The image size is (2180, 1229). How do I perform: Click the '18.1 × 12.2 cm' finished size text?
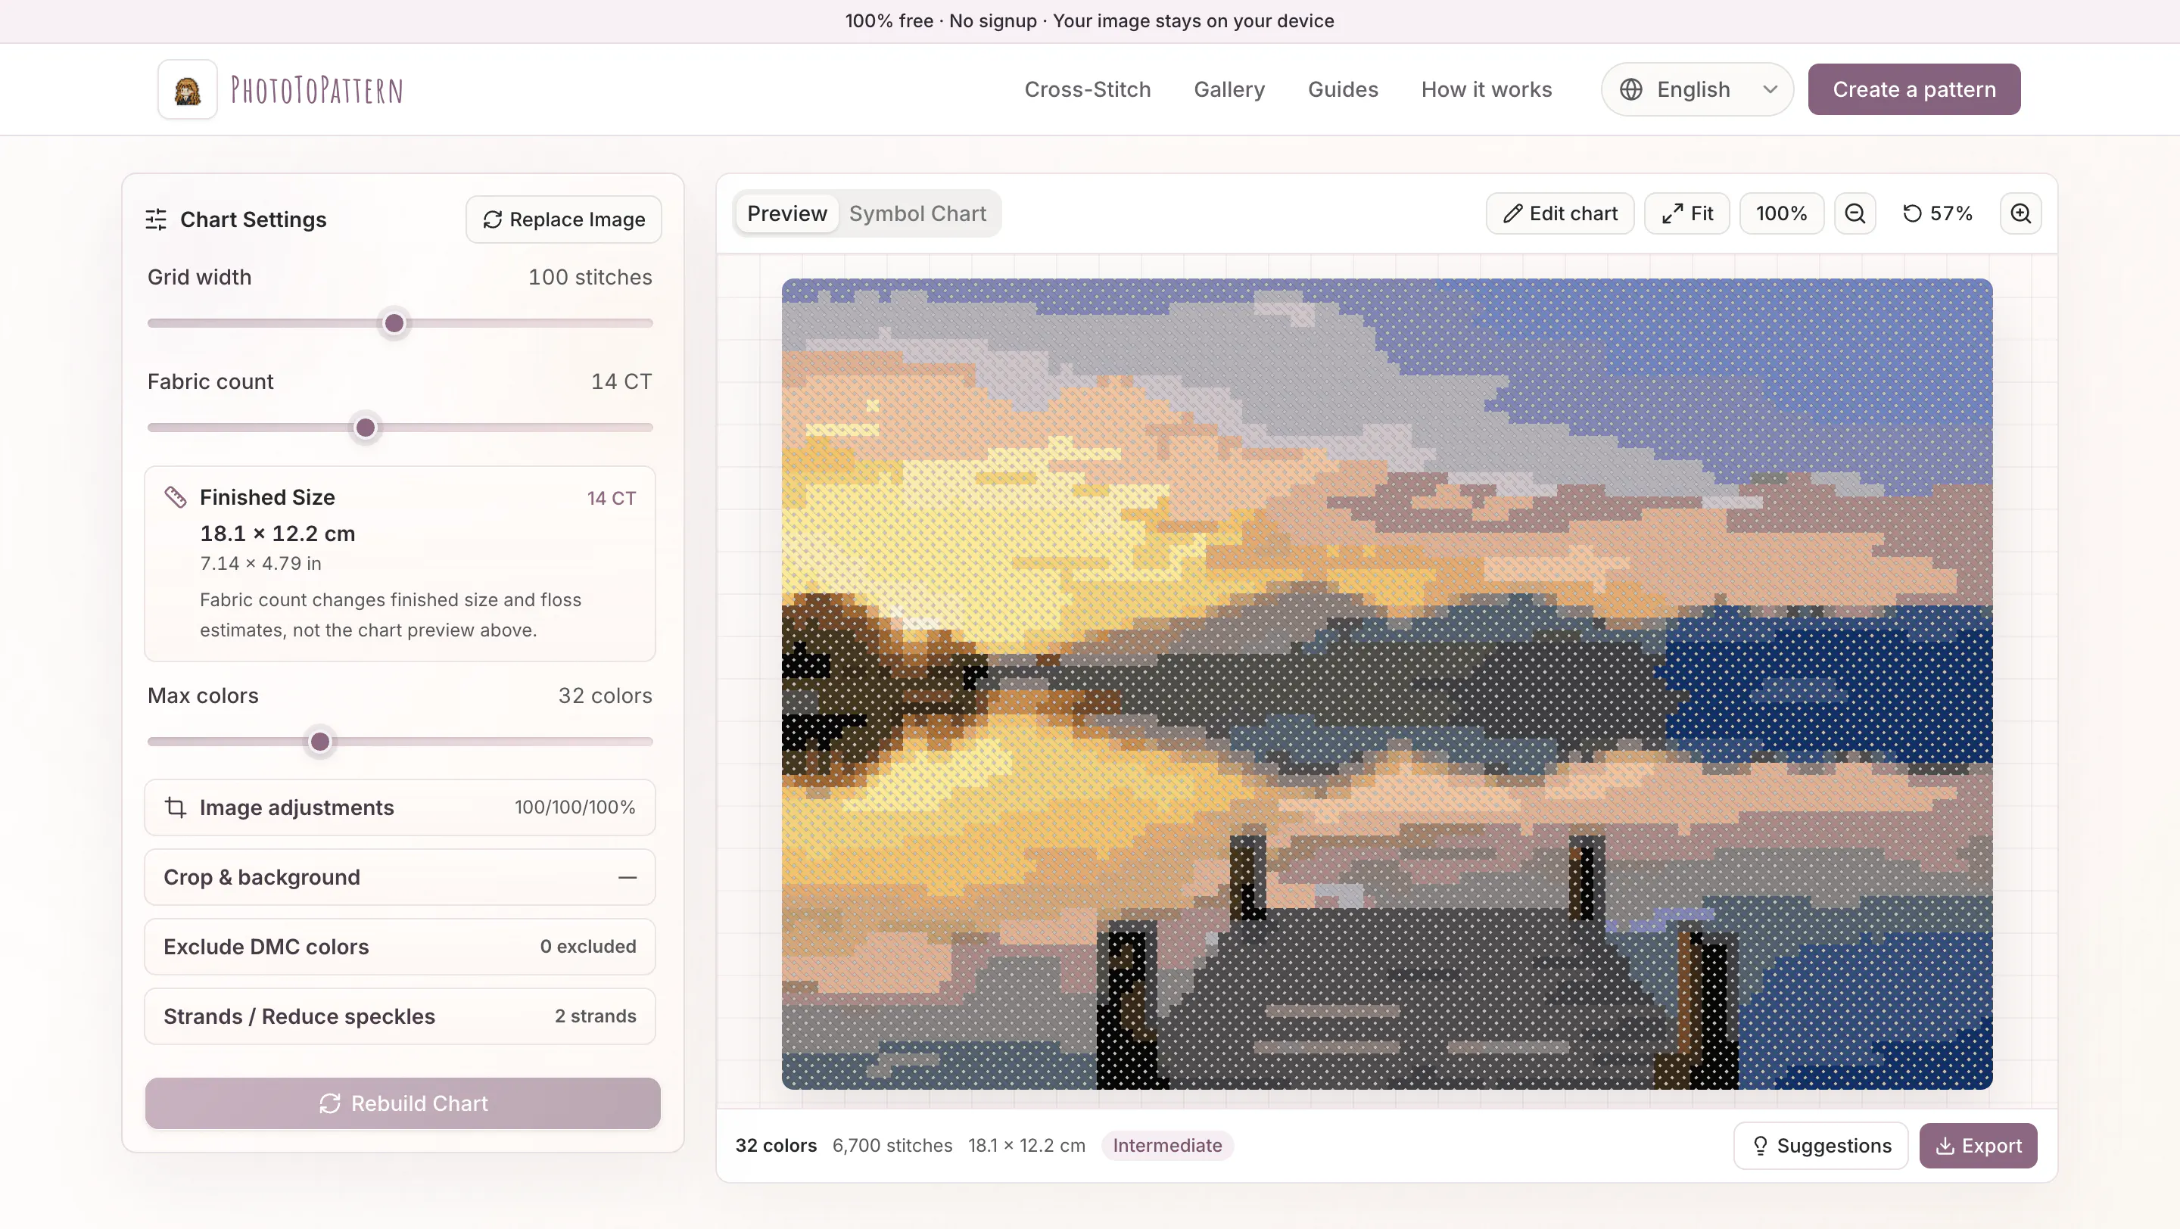278,534
